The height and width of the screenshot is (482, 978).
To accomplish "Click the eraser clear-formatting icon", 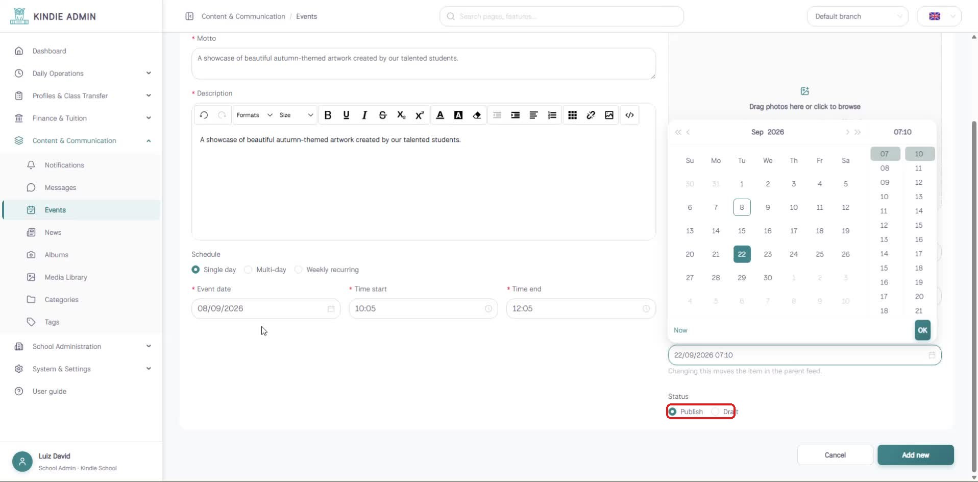I will click(x=477, y=115).
